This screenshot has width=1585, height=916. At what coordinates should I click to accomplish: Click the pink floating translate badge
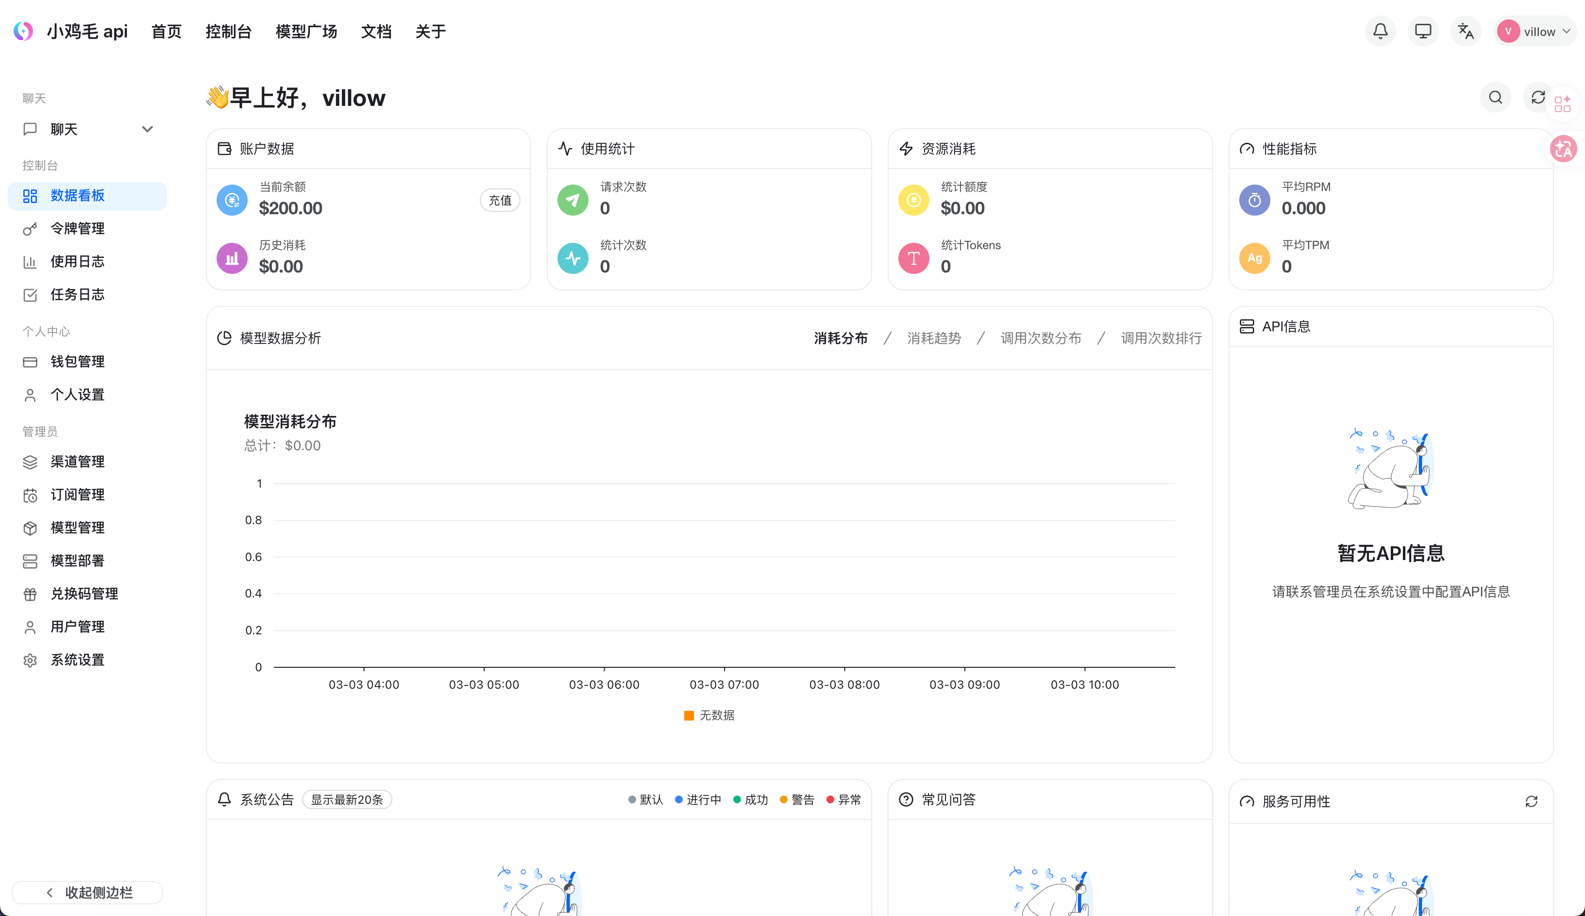coord(1564,149)
